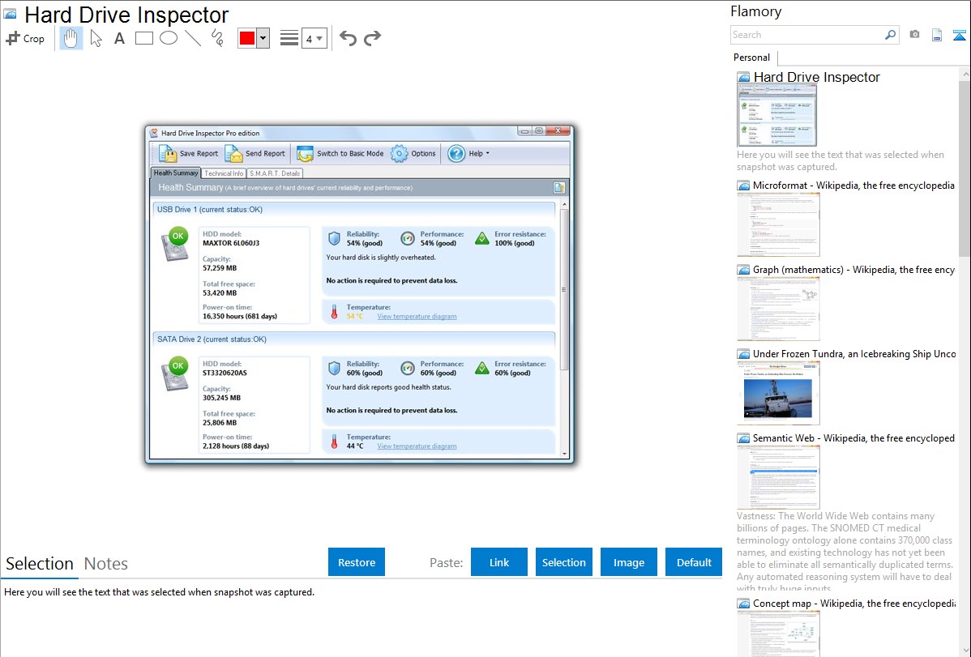The image size is (971, 657).
Task: Paste as Selection button
Action: point(563,562)
